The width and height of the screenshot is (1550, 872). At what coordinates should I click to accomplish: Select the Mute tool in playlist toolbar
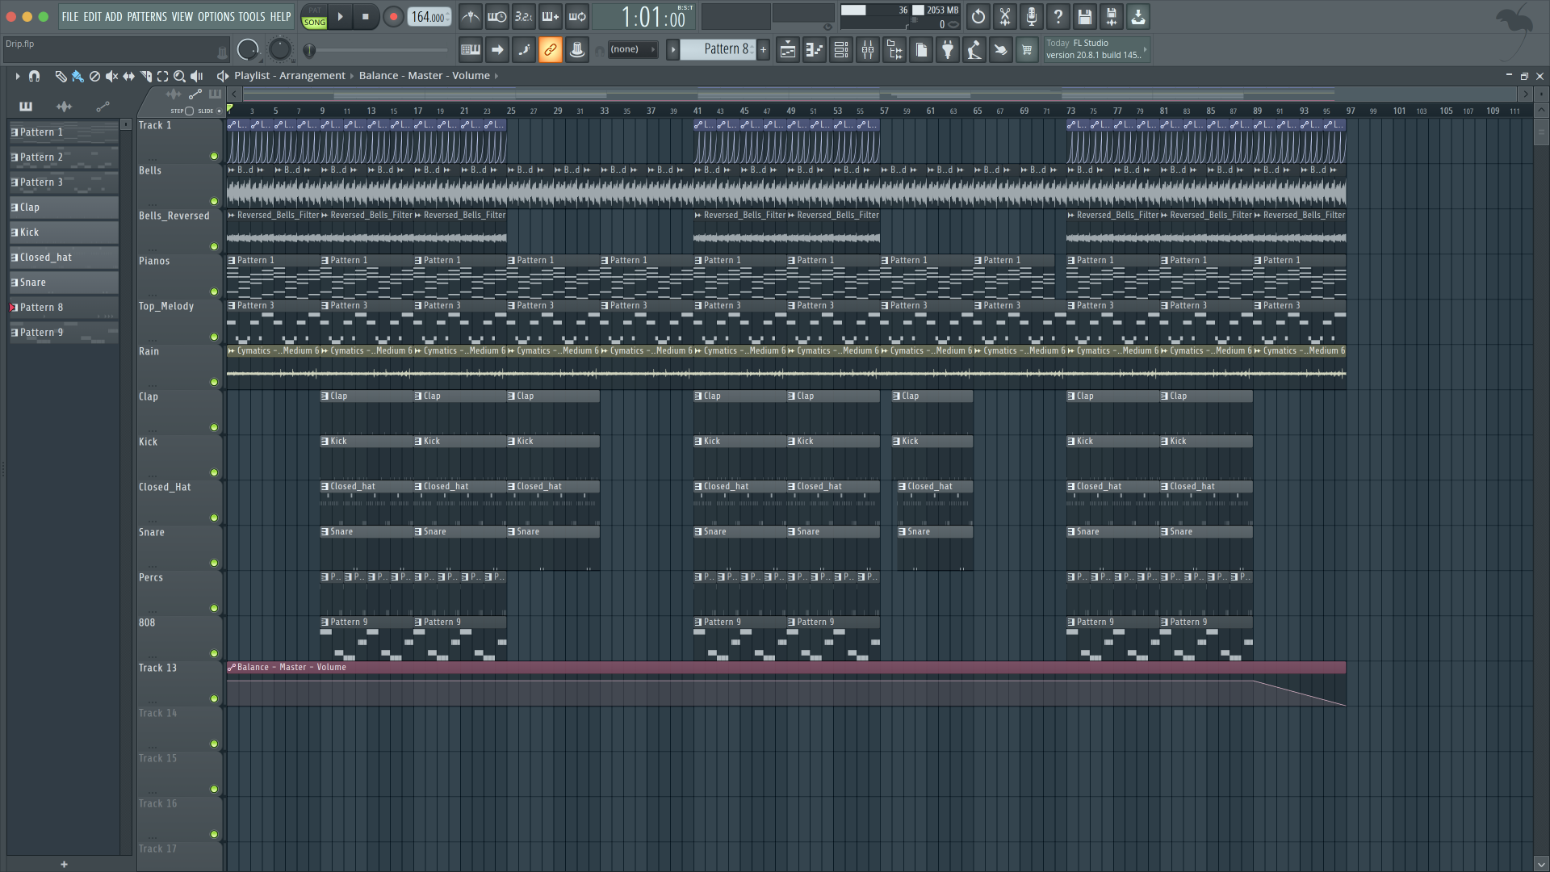point(111,76)
